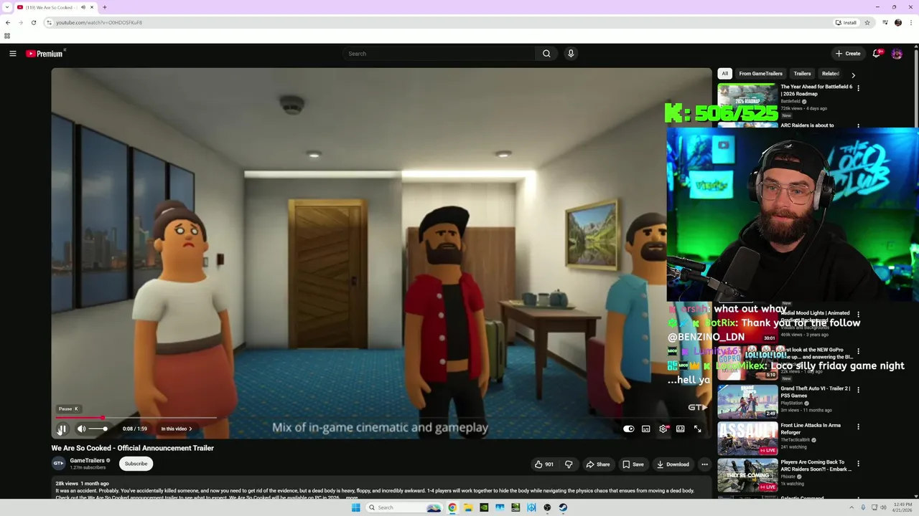Adjust the volume slider
This screenshot has height=516, width=919.
click(98, 429)
